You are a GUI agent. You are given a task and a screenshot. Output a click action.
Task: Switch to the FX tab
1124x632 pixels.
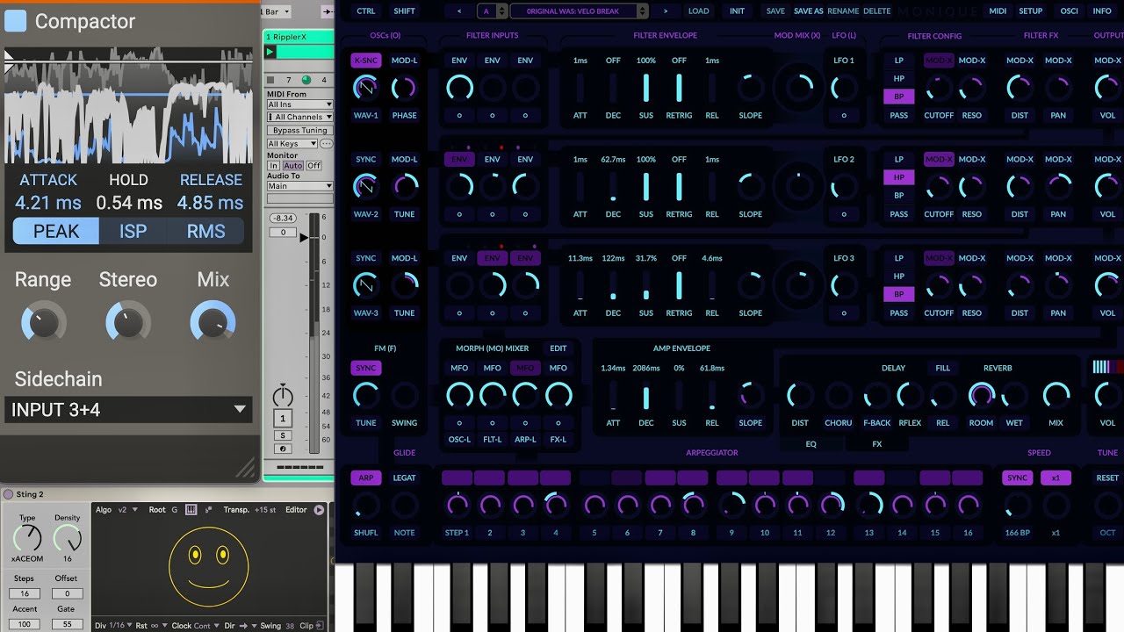click(876, 444)
